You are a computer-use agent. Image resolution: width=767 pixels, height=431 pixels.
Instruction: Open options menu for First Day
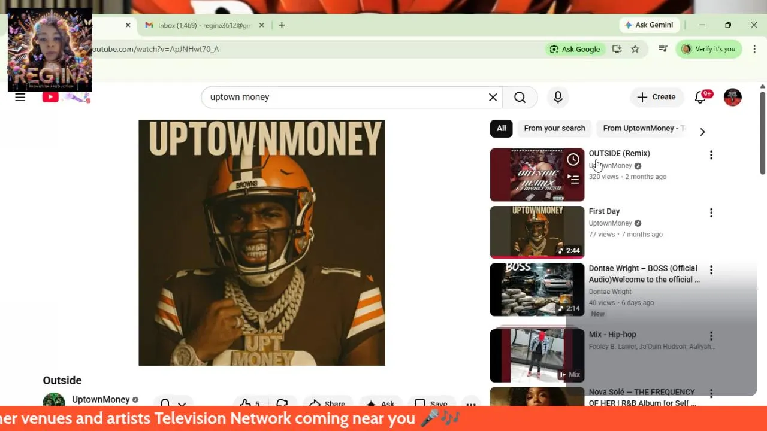point(711,213)
